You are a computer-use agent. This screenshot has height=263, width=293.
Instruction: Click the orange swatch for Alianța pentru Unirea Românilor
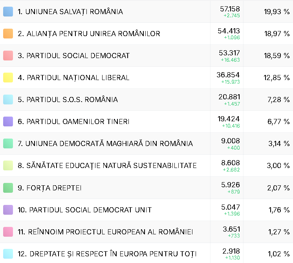[8, 34]
